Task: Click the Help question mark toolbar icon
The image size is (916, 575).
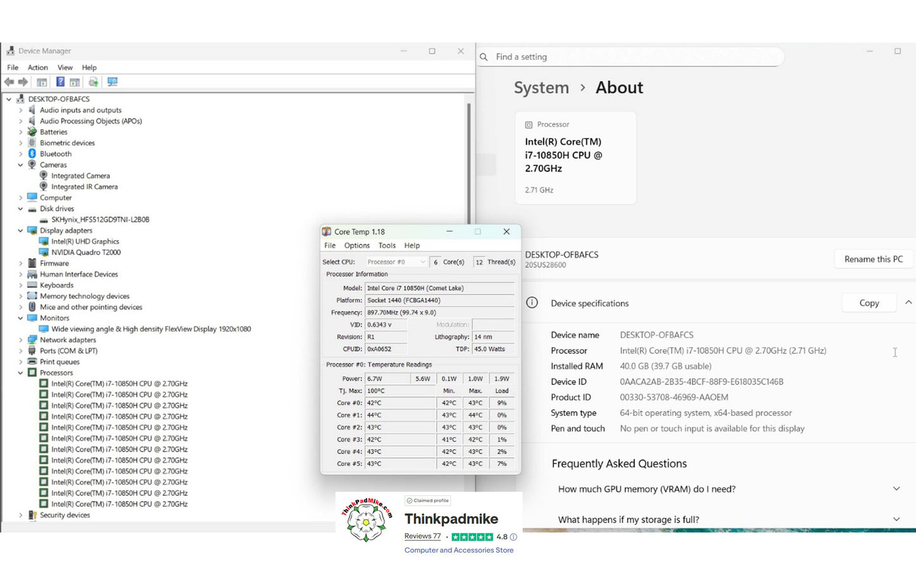Action: click(x=60, y=82)
